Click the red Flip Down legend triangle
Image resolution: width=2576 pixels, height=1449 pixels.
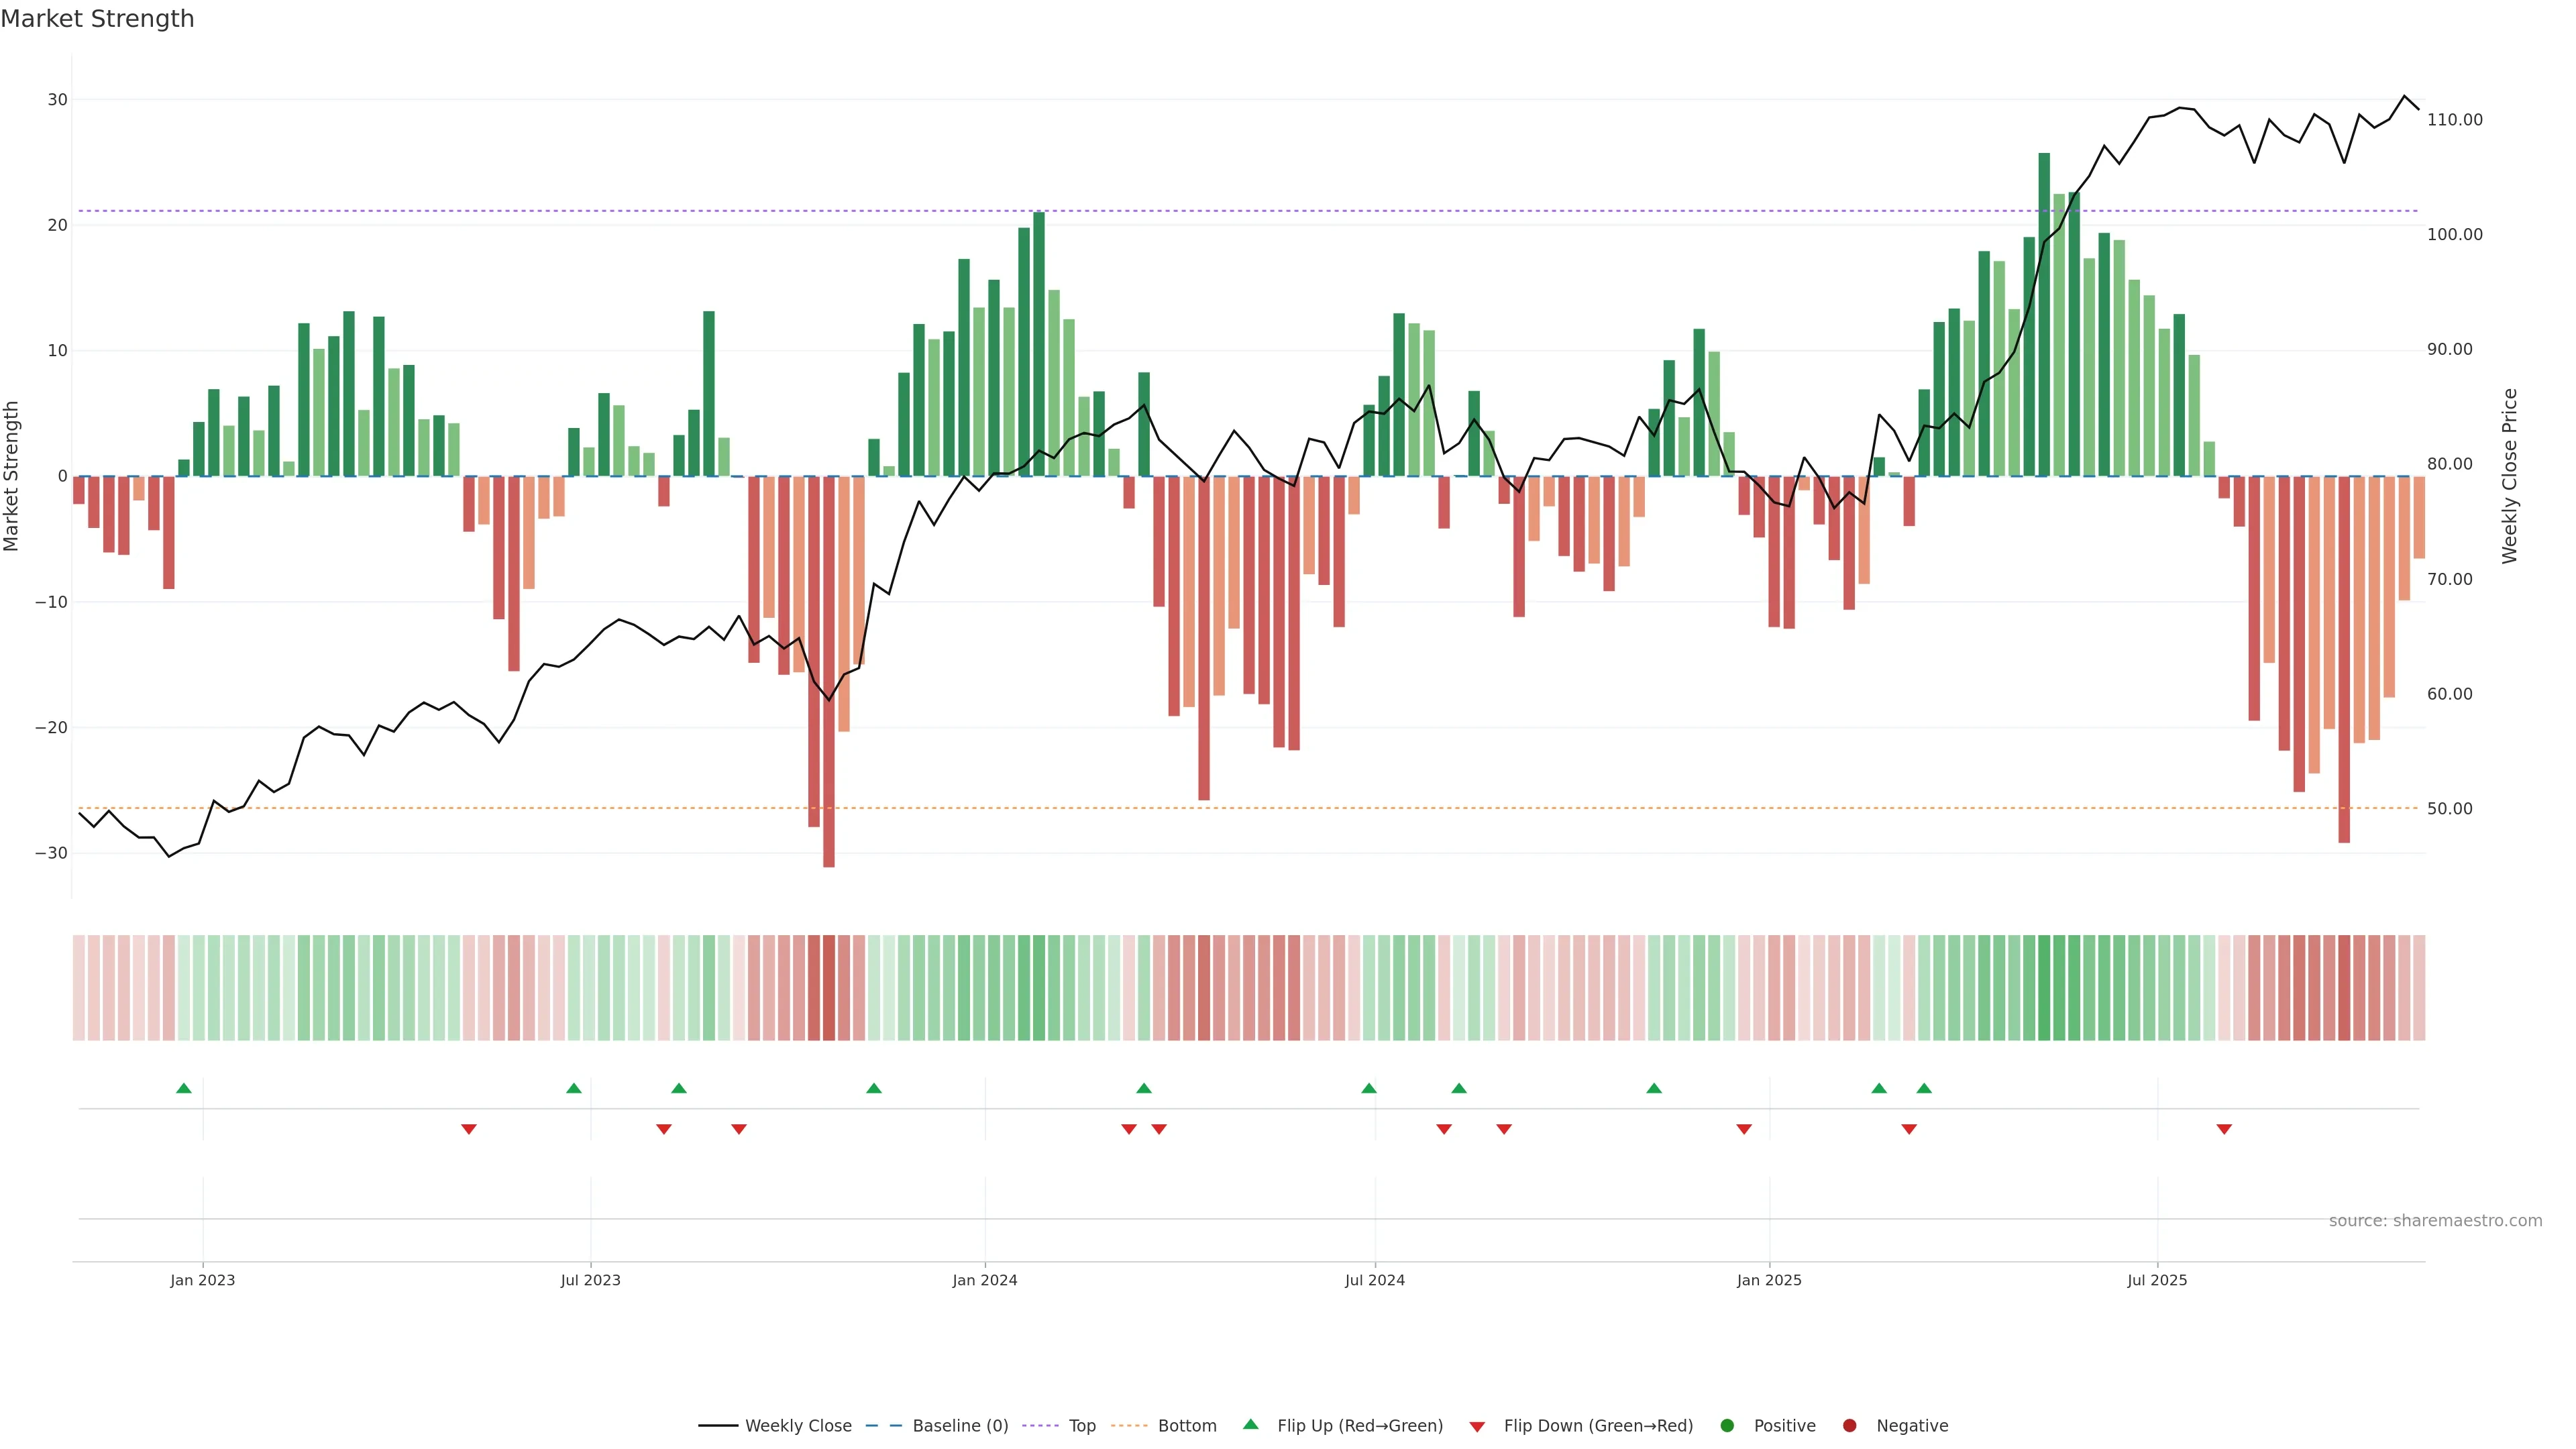pyautogui.click(x=1477, y=1427)
